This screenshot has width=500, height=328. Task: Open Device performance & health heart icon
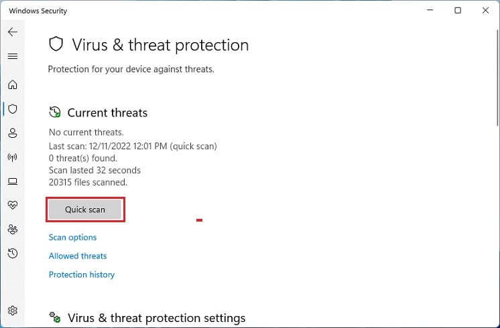tap(13, 205)
